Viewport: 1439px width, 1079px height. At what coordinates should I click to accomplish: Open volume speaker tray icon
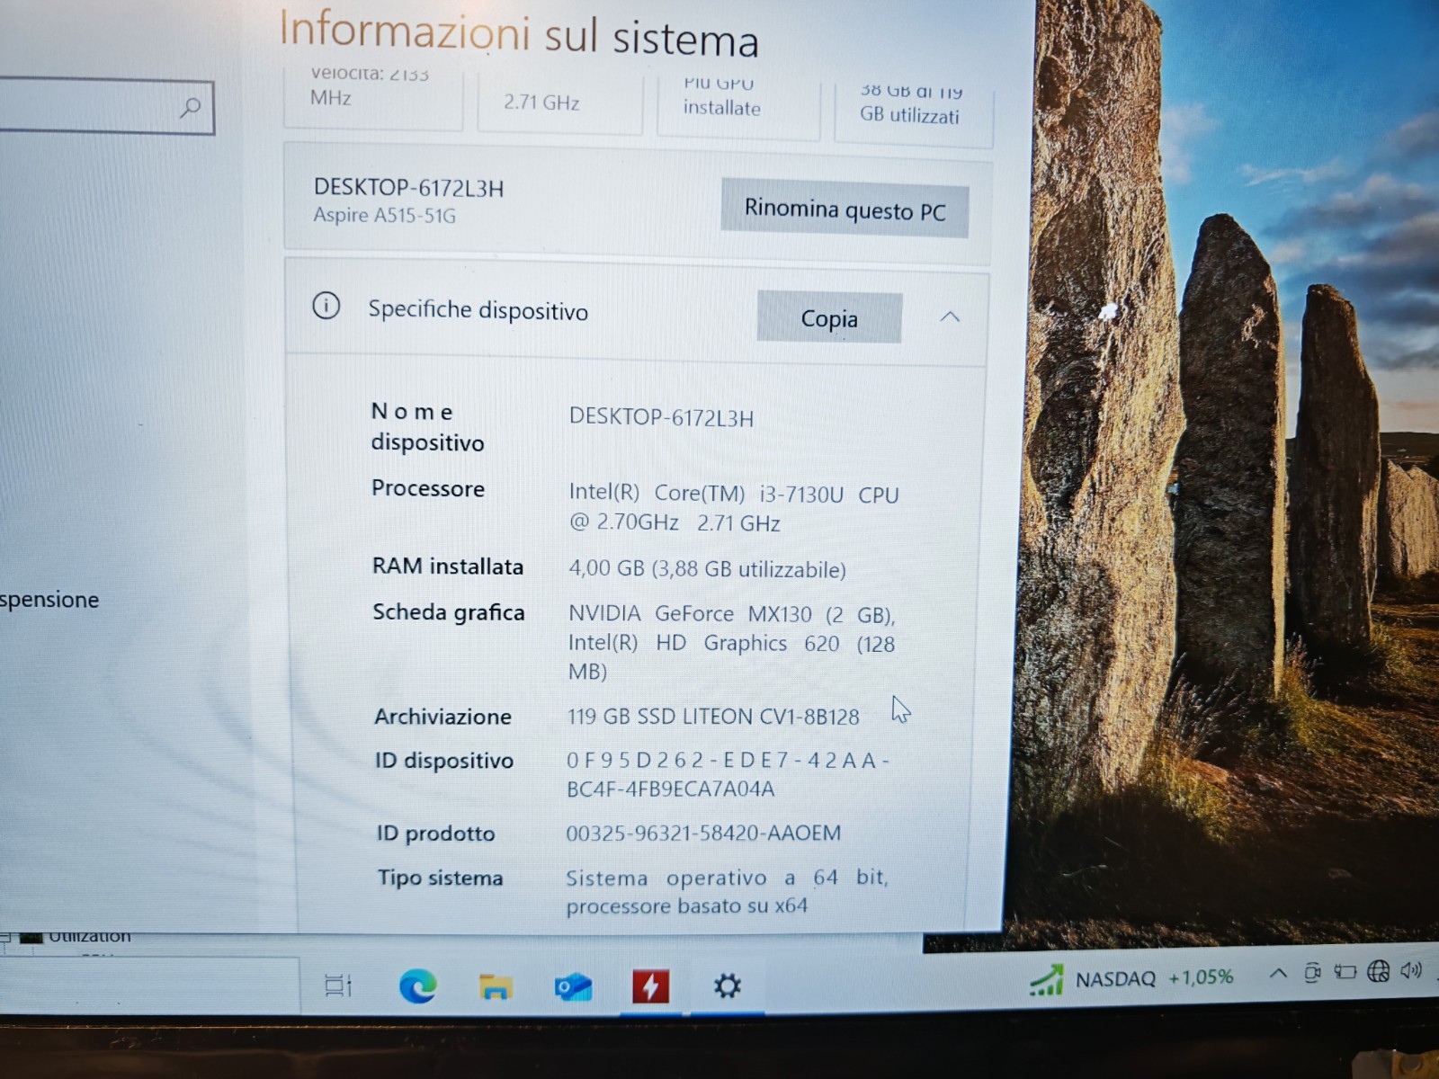(1411, 970)
